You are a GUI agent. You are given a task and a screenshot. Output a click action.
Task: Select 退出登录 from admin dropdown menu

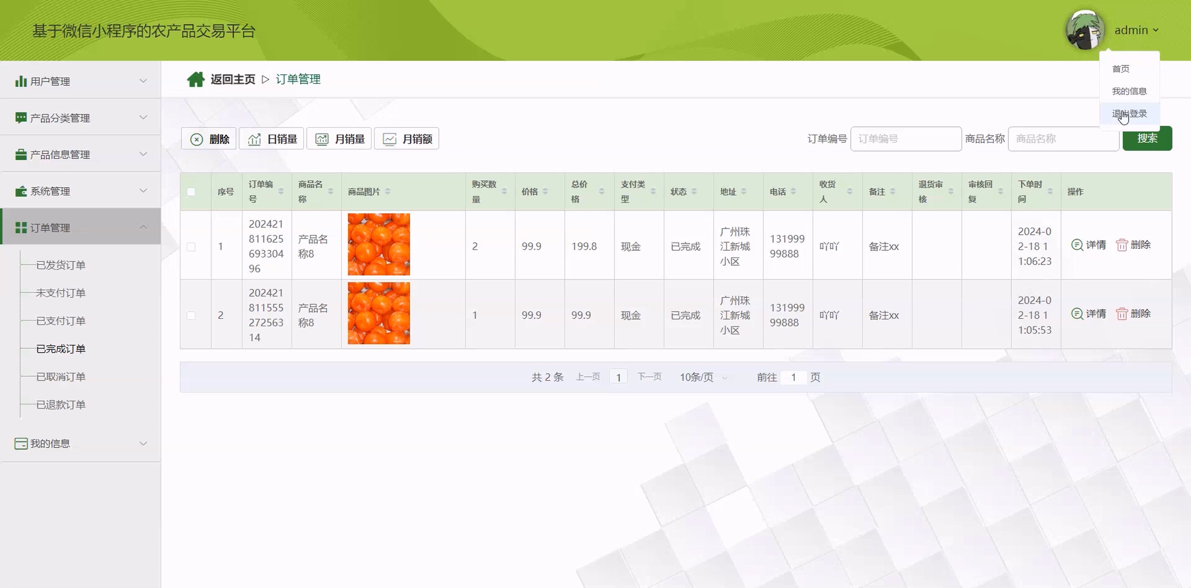pyautogui.click(x=1129, y=114)
